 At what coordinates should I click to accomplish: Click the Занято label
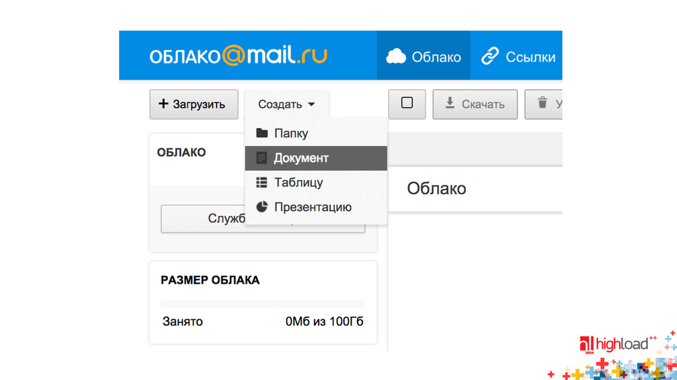click(182, 321)
